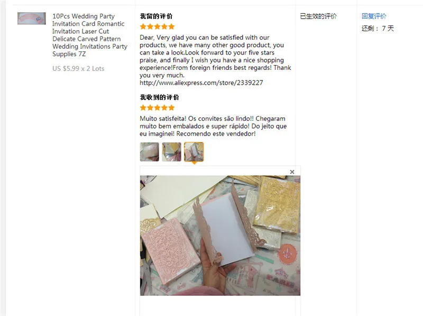
Task: Click the fifth star under 我收到的评价
Action: [171, 108]
